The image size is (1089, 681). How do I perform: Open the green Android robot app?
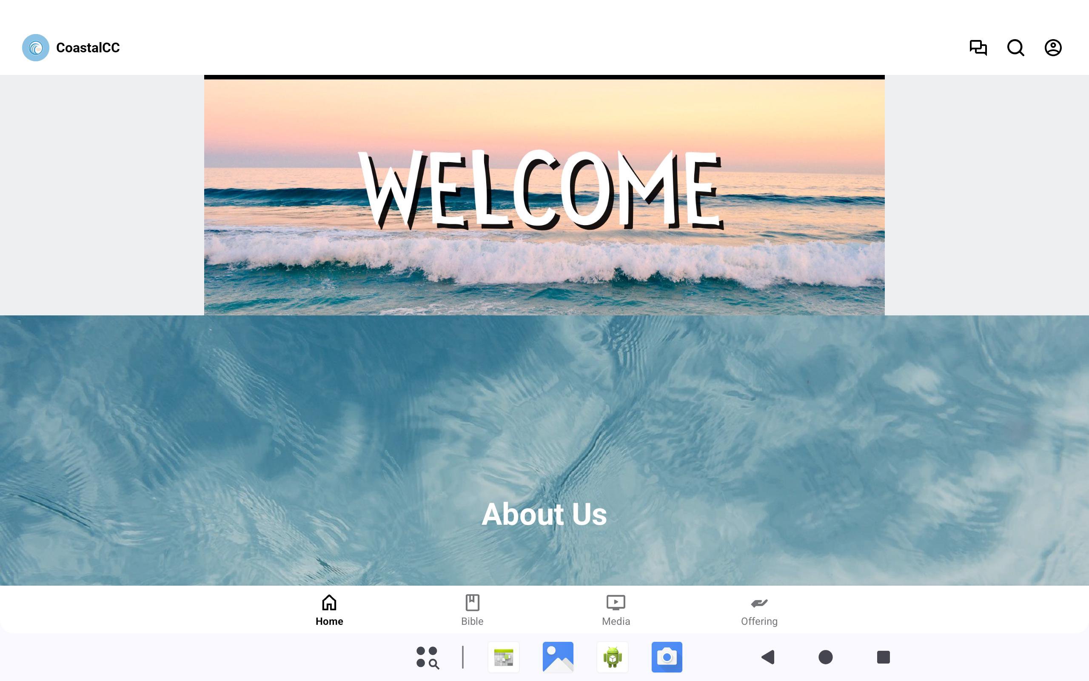coord(613,657)
